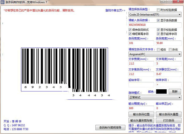Viewport: 184px width, 134px height.
Task: Toggle the 显示条码数据 checkbox
Action: 158,20
